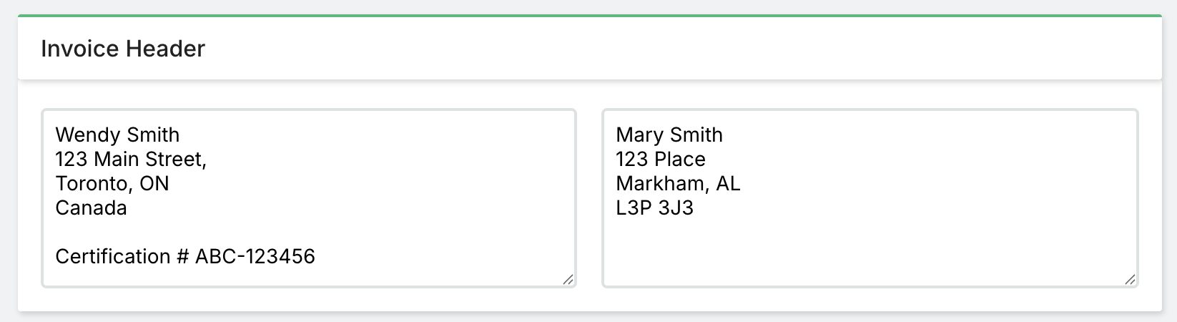Click the postal code "L3P 3J3"
1177x322 pixels.
[x=654, y=208]
